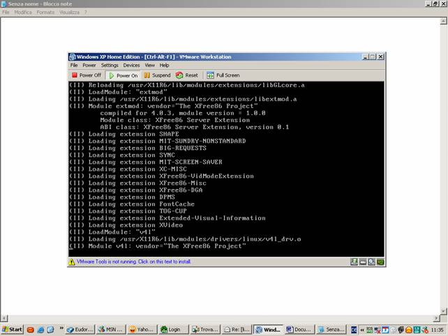Expand hidden tray icons chevron

tap(362, 330)
